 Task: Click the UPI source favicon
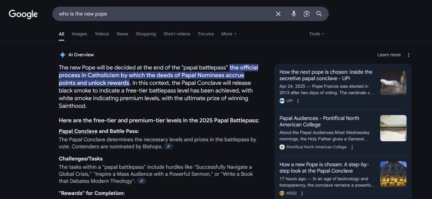tap(282, 101)
